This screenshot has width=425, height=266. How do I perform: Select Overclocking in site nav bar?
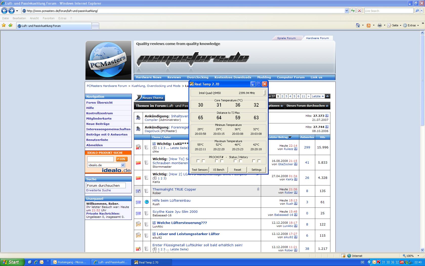pos(198,77)
